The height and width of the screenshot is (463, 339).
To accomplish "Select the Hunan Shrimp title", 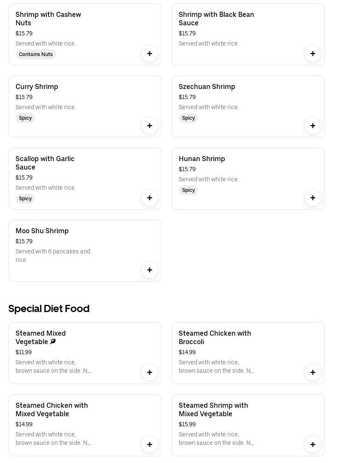I will coord(202,159).
